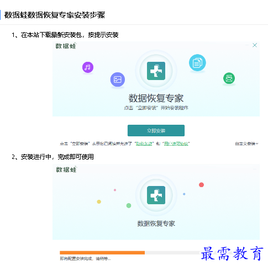Click the purple music note icon
Image resolution: width=268 pixels, height=271 pixels.
88,67
